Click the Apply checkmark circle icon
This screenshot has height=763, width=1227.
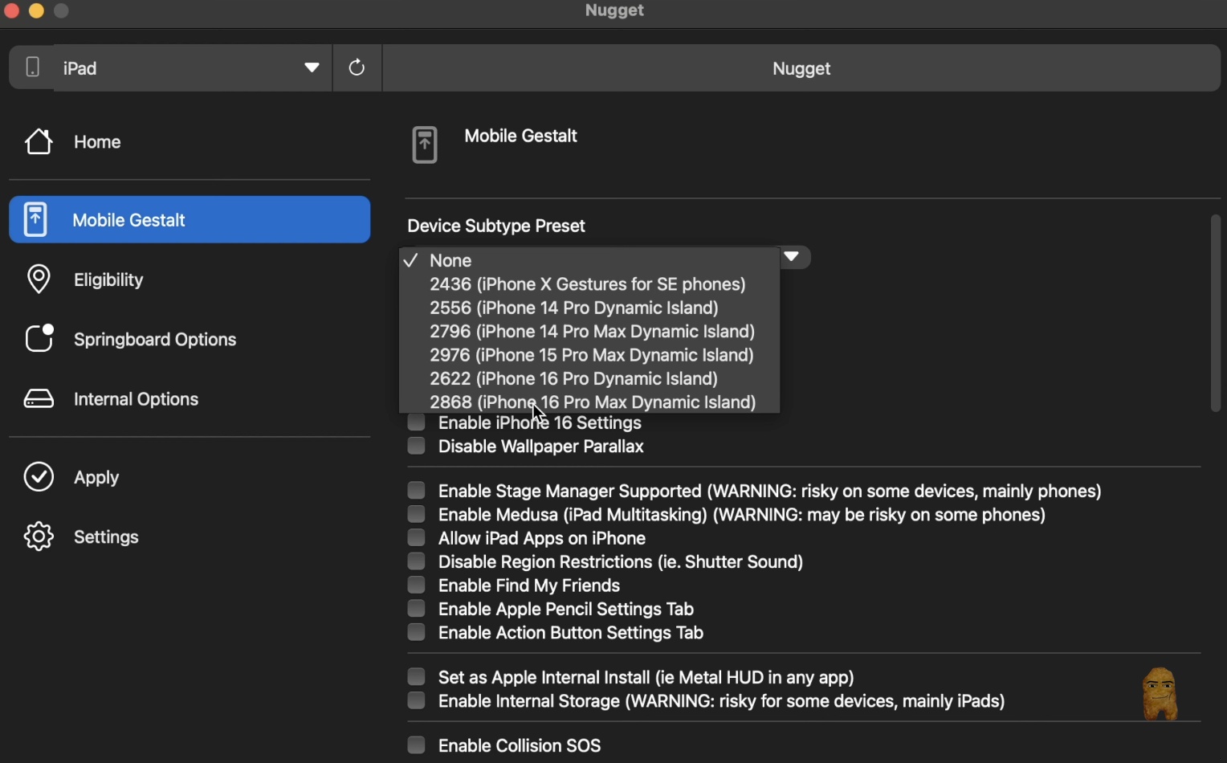pyautogui.click(x=39, y=477)
